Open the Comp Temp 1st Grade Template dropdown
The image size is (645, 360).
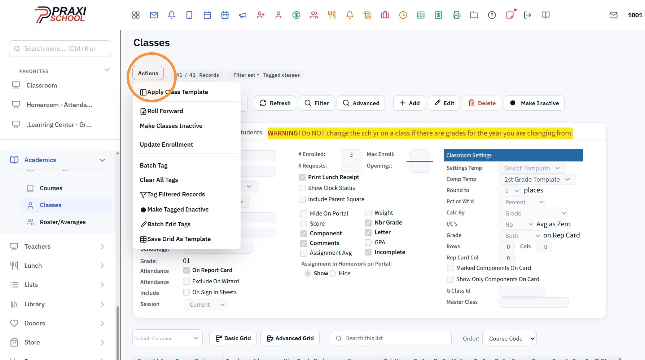537,179
